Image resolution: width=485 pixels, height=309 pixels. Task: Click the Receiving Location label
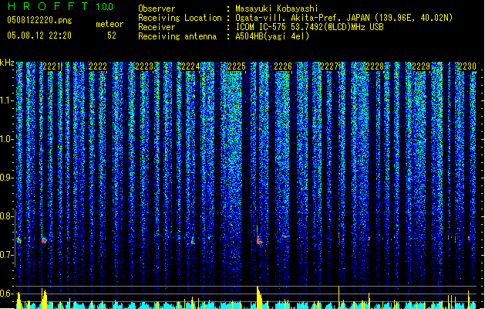(180, 18)
